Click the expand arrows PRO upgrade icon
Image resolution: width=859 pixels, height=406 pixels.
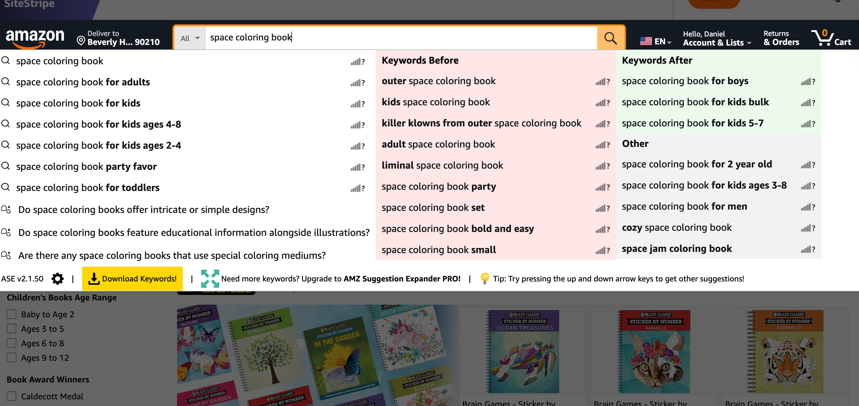click(x=210, y=279)
